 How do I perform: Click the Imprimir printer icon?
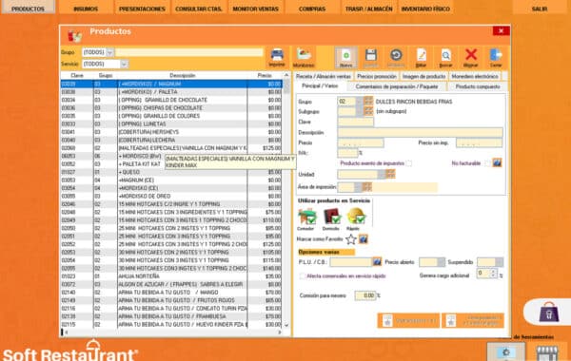277,56
